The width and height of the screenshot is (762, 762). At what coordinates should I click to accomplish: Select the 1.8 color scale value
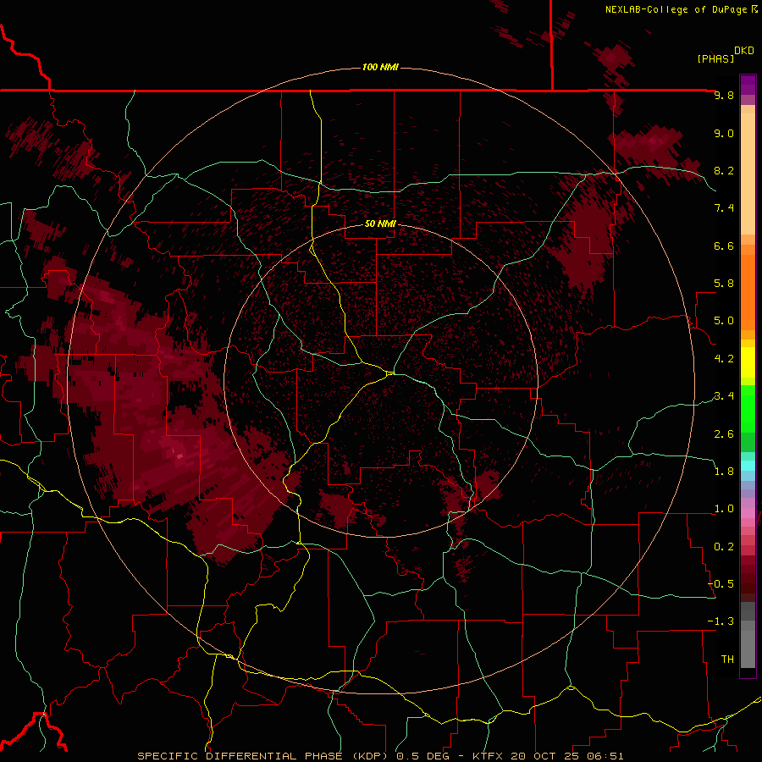coord(724,472)
